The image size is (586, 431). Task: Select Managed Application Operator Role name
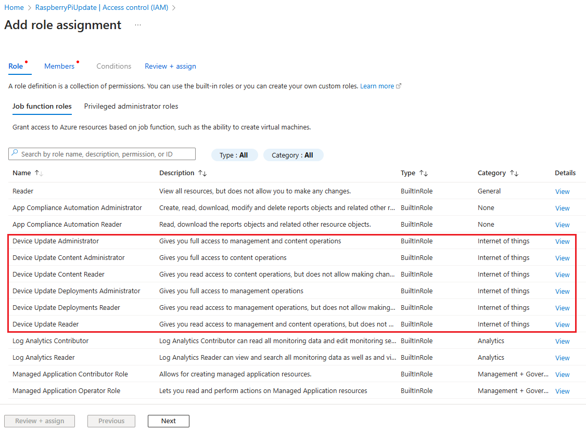[x=66, y=390]
